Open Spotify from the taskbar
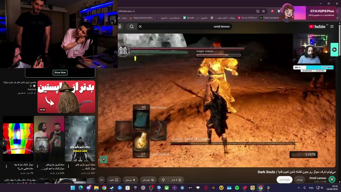This screenshot has height=192, width=341. 237,188
